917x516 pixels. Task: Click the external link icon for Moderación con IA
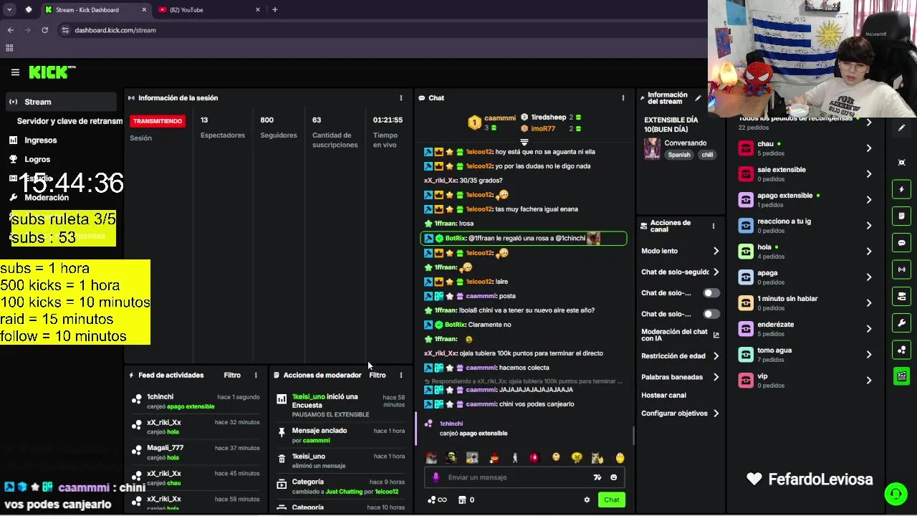(x=716, y=335)
